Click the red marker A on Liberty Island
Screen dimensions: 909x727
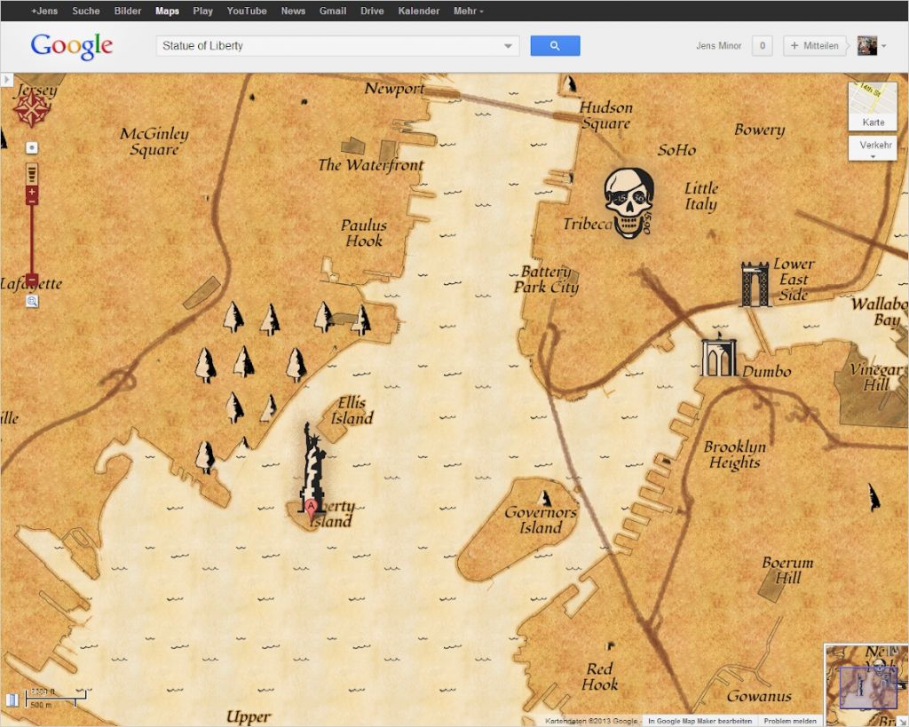point(312,510)
